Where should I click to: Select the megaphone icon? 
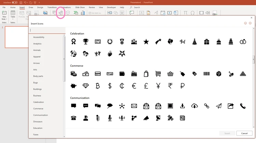coord(146,118)
